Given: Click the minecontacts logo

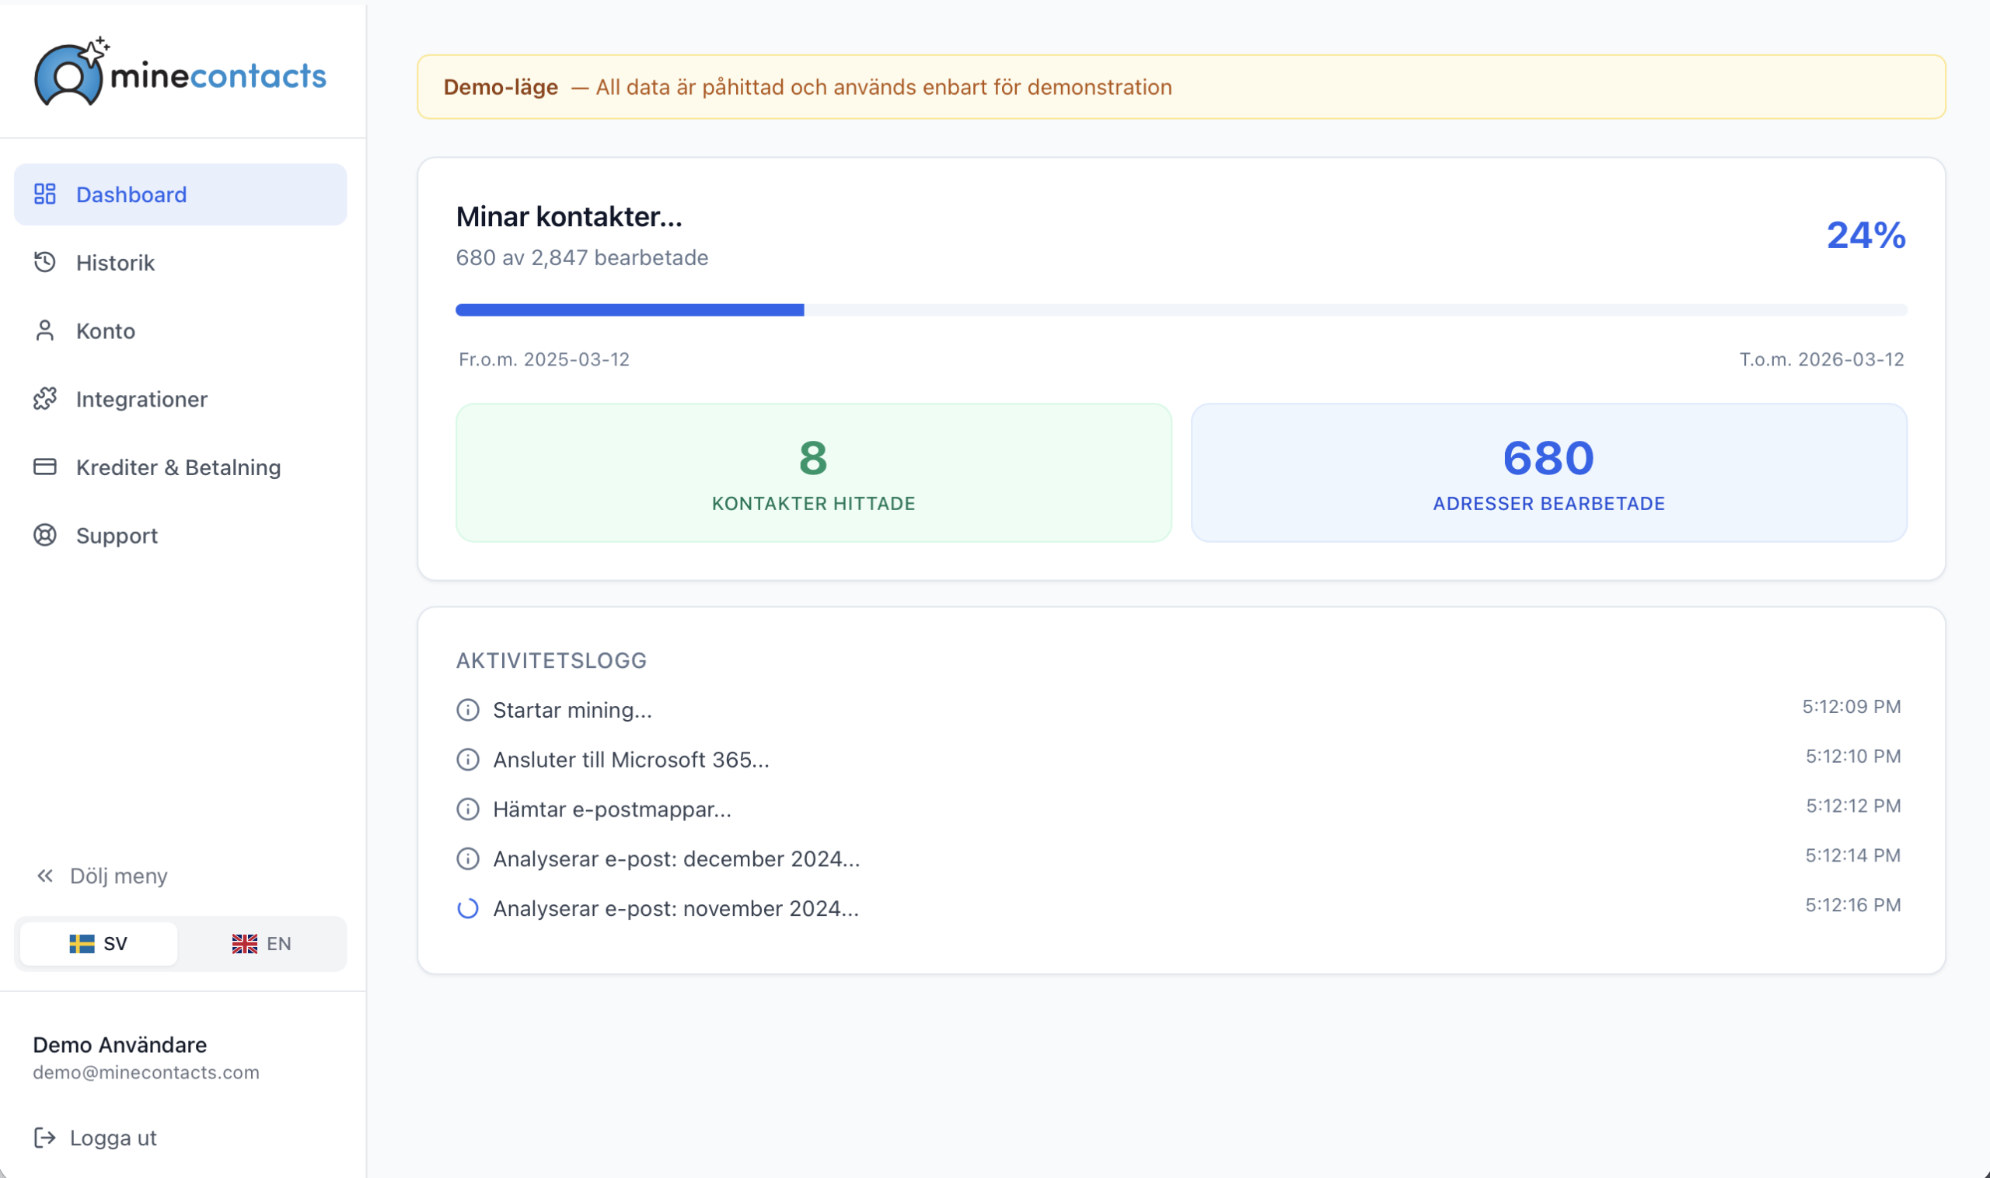Looking at the screenshot, I should [x=180, y=72].
